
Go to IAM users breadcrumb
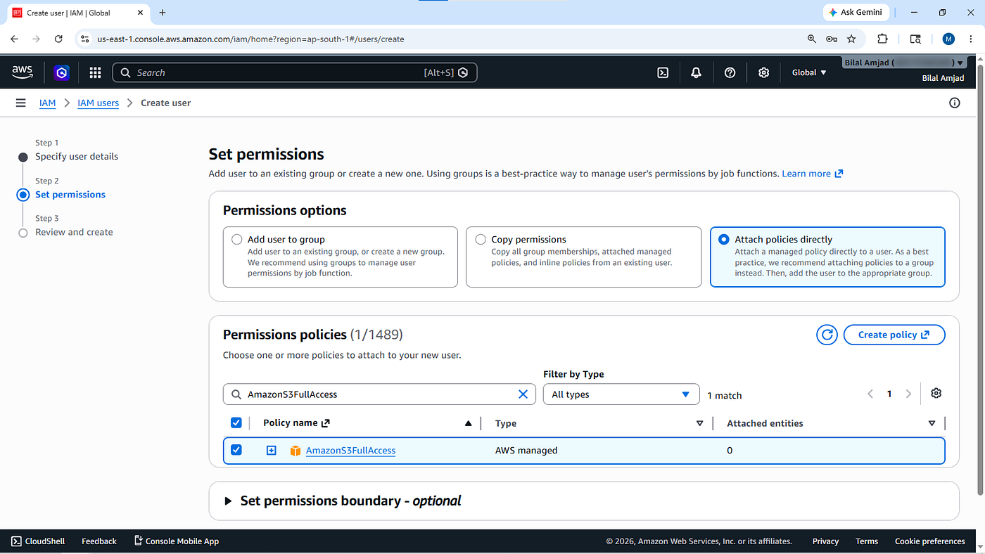(98, 103)
